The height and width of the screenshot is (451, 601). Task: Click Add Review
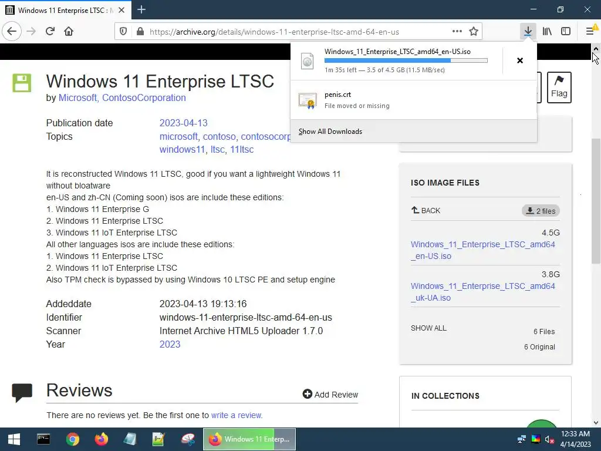(x=330, y=395)
